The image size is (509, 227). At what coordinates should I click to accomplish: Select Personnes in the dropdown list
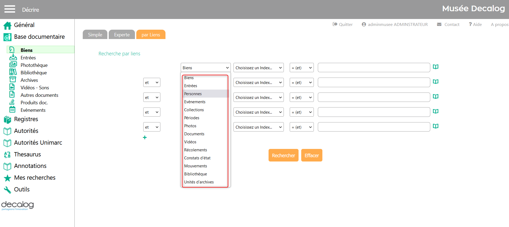pos(193,94)
